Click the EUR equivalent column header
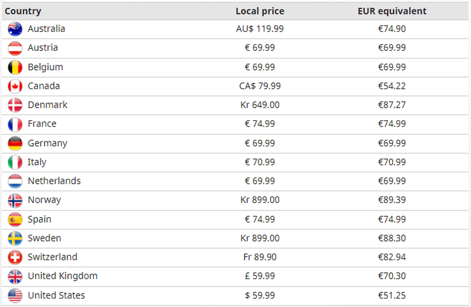This screenshot has width=471, height=307. (392, 11)
